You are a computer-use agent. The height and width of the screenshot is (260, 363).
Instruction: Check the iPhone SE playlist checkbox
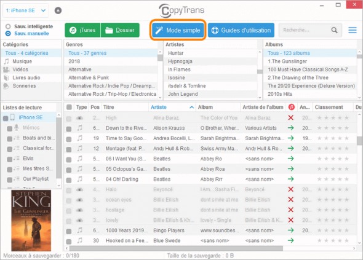[6, 119]
